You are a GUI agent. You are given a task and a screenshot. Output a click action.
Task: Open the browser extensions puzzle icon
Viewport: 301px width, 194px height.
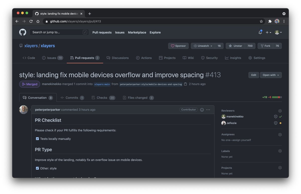tap(270, 21)
